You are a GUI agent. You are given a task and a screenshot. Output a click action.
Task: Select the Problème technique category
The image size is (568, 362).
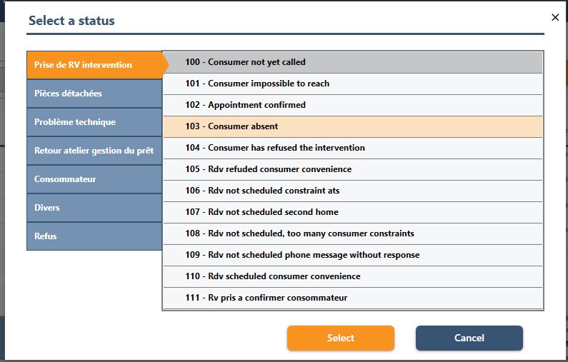[x=94, y=122]
